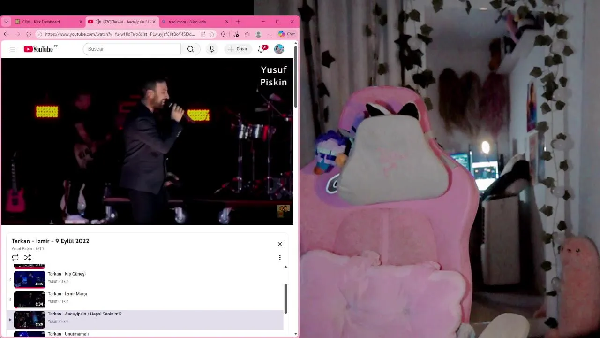This screenshot has width=600, height=338.
Task: Click the Yusuf Pişkin channel name under playlist title
Action: (x=22, y=249)
